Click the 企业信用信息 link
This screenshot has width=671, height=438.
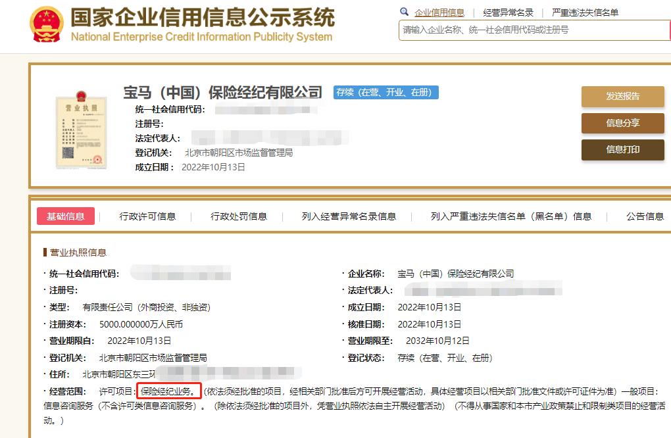tap(441, 11)
